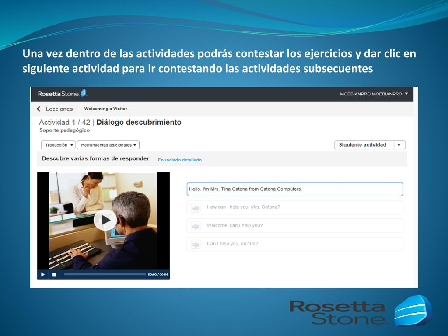Screen dimensions: 448x336
Task: Click the 'Actividad 1 / 42' counter
Action: (x=65, y=122)
